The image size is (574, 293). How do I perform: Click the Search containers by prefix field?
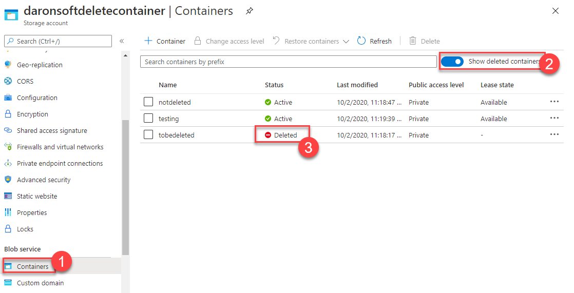288,62
